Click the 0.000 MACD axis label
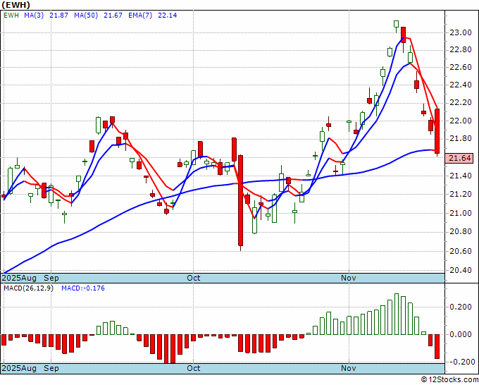 [461, 334]
